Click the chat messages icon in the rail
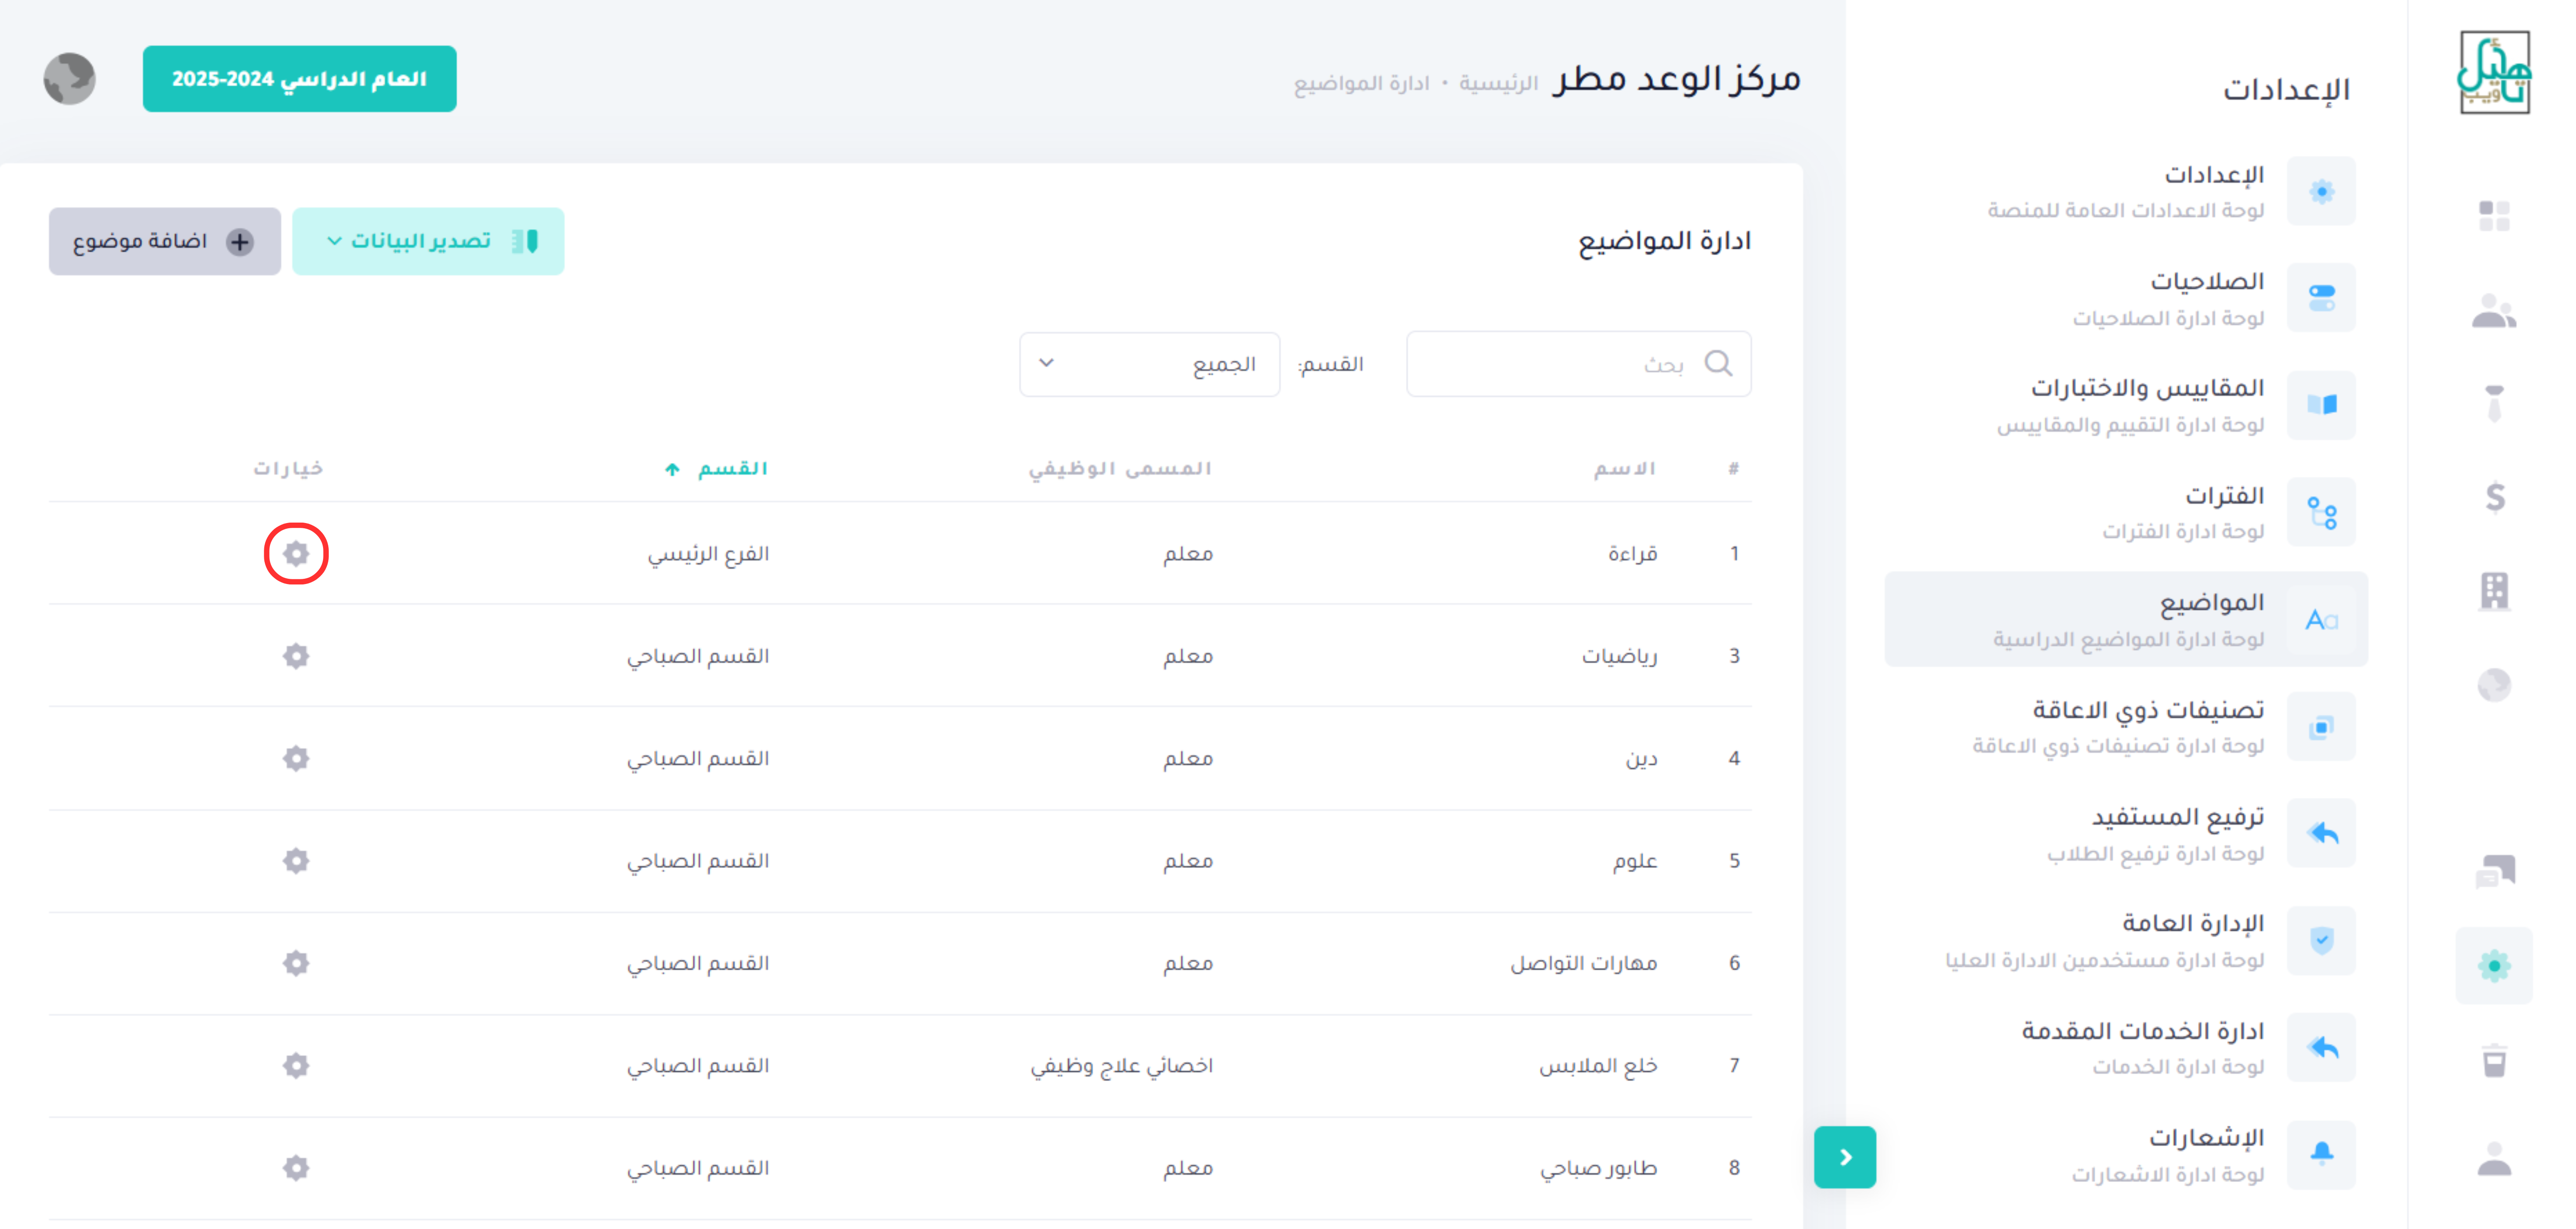 [x=2494, y=872]
